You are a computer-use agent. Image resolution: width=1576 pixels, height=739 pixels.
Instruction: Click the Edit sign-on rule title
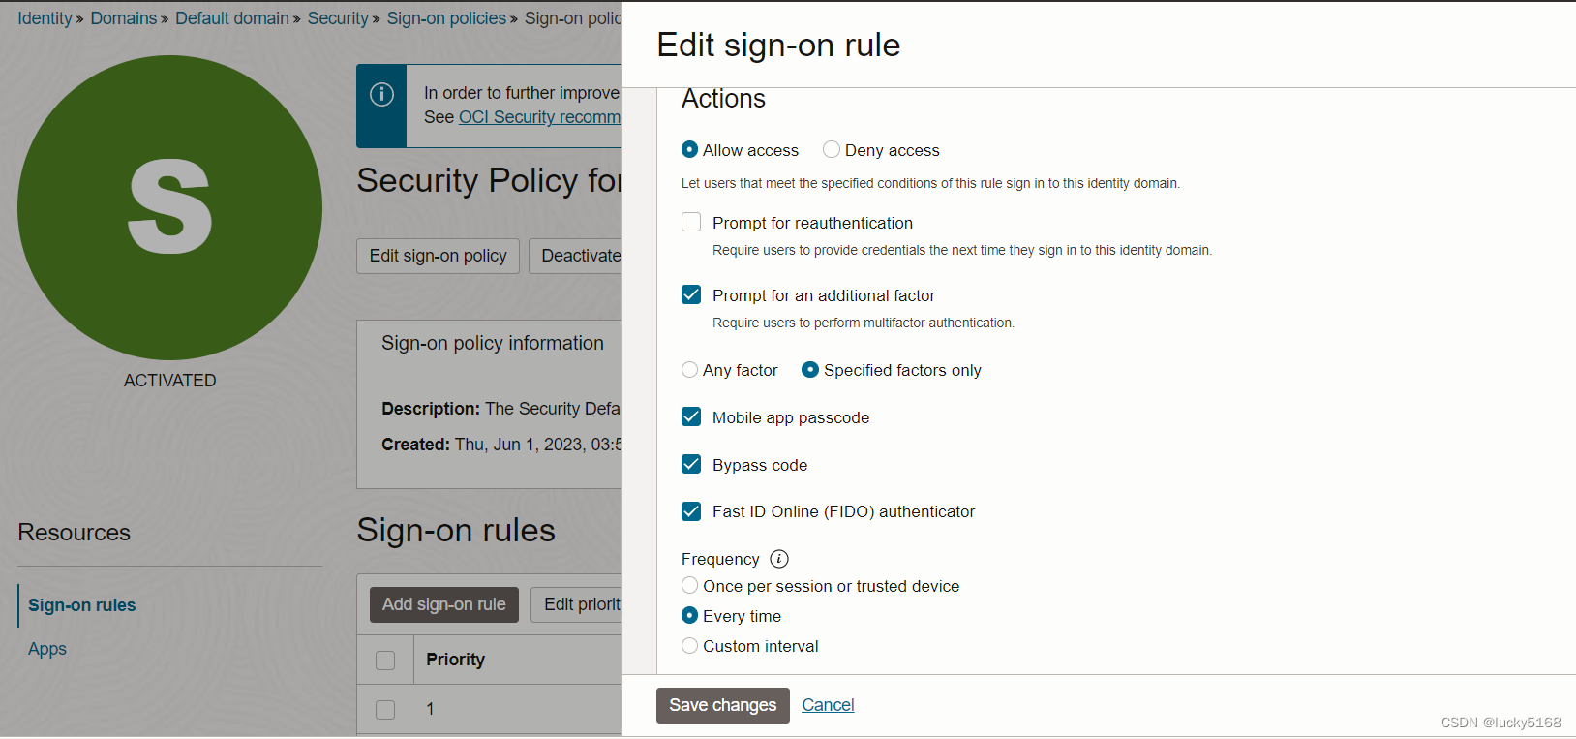[x=778, y=46]
